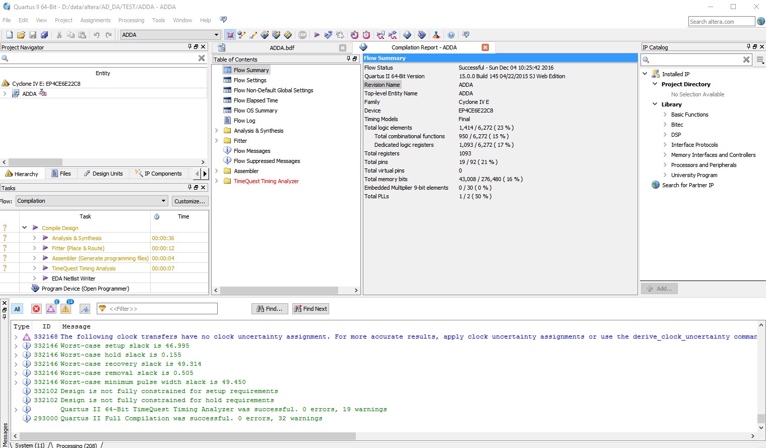Click Search for Partner IP
Screen dimensions: 766x448
pyautogui.click(x=687, y=185)
